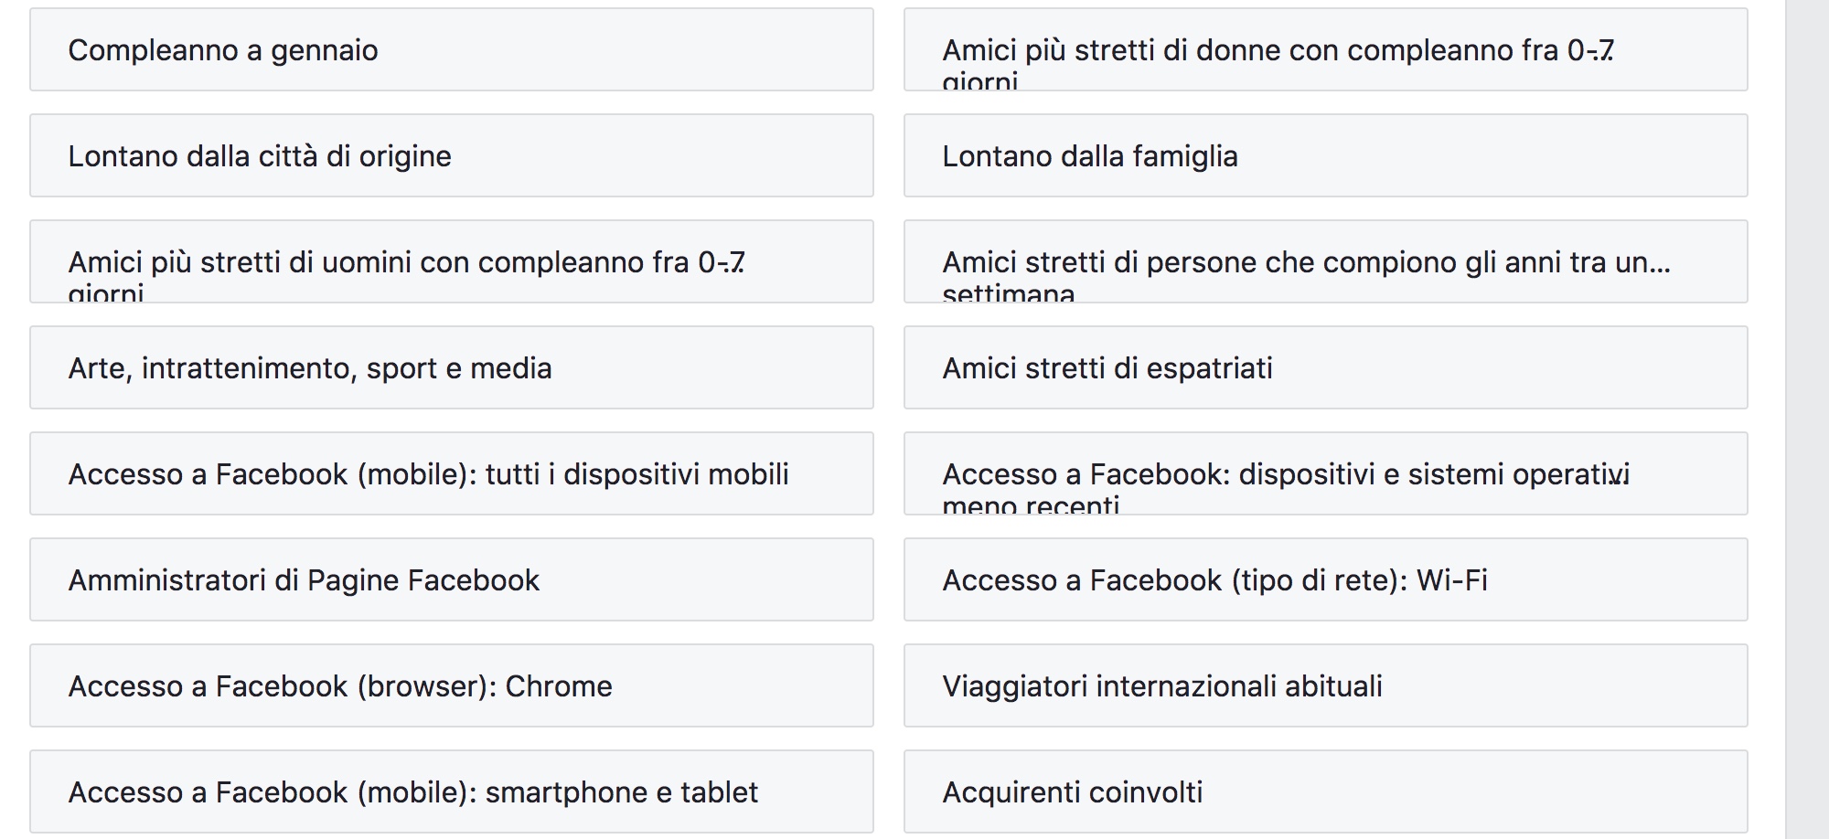Select "Viaggiatori internazionali abituali" category

[x=1325, y=686]
